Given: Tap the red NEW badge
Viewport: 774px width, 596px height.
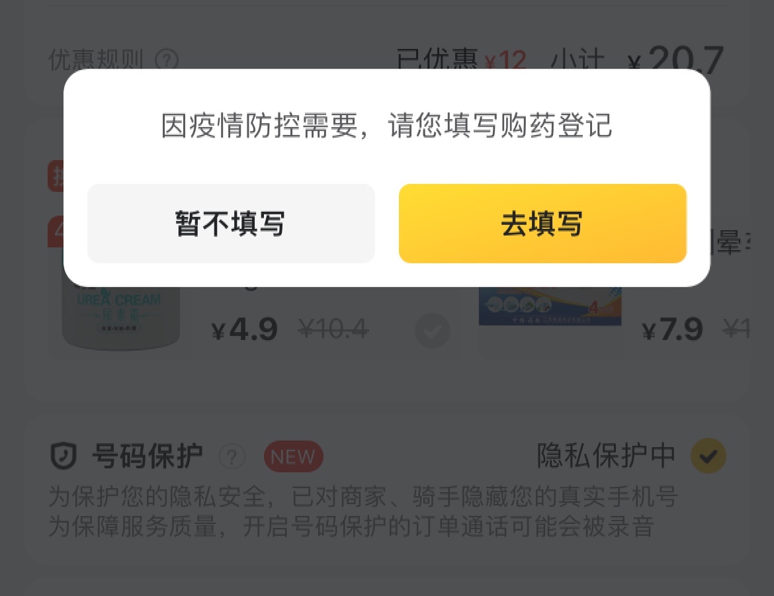Looking at the screenshot, I should tap(293, 456).
